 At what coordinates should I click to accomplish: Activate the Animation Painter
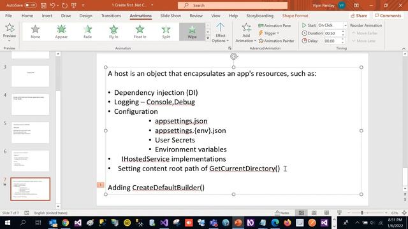tap(276, 41)
